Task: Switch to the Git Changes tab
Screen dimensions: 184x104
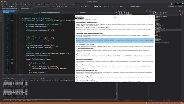Action: (x=152, y=101)
